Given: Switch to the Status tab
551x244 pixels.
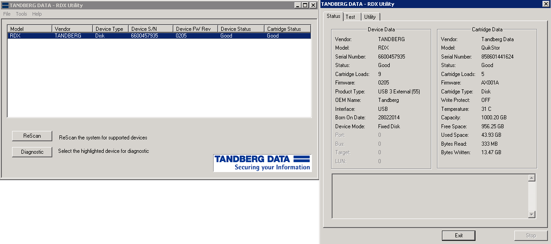Looking at the screenshot, I should pos(333,16).
